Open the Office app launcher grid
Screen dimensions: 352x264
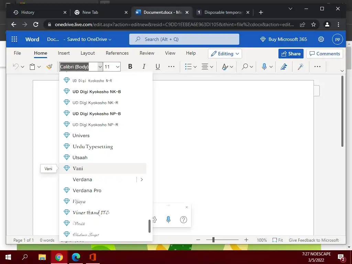coord(14,39)
